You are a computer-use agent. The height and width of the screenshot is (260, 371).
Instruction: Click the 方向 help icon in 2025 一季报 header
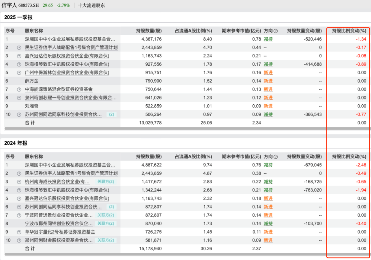276,31
